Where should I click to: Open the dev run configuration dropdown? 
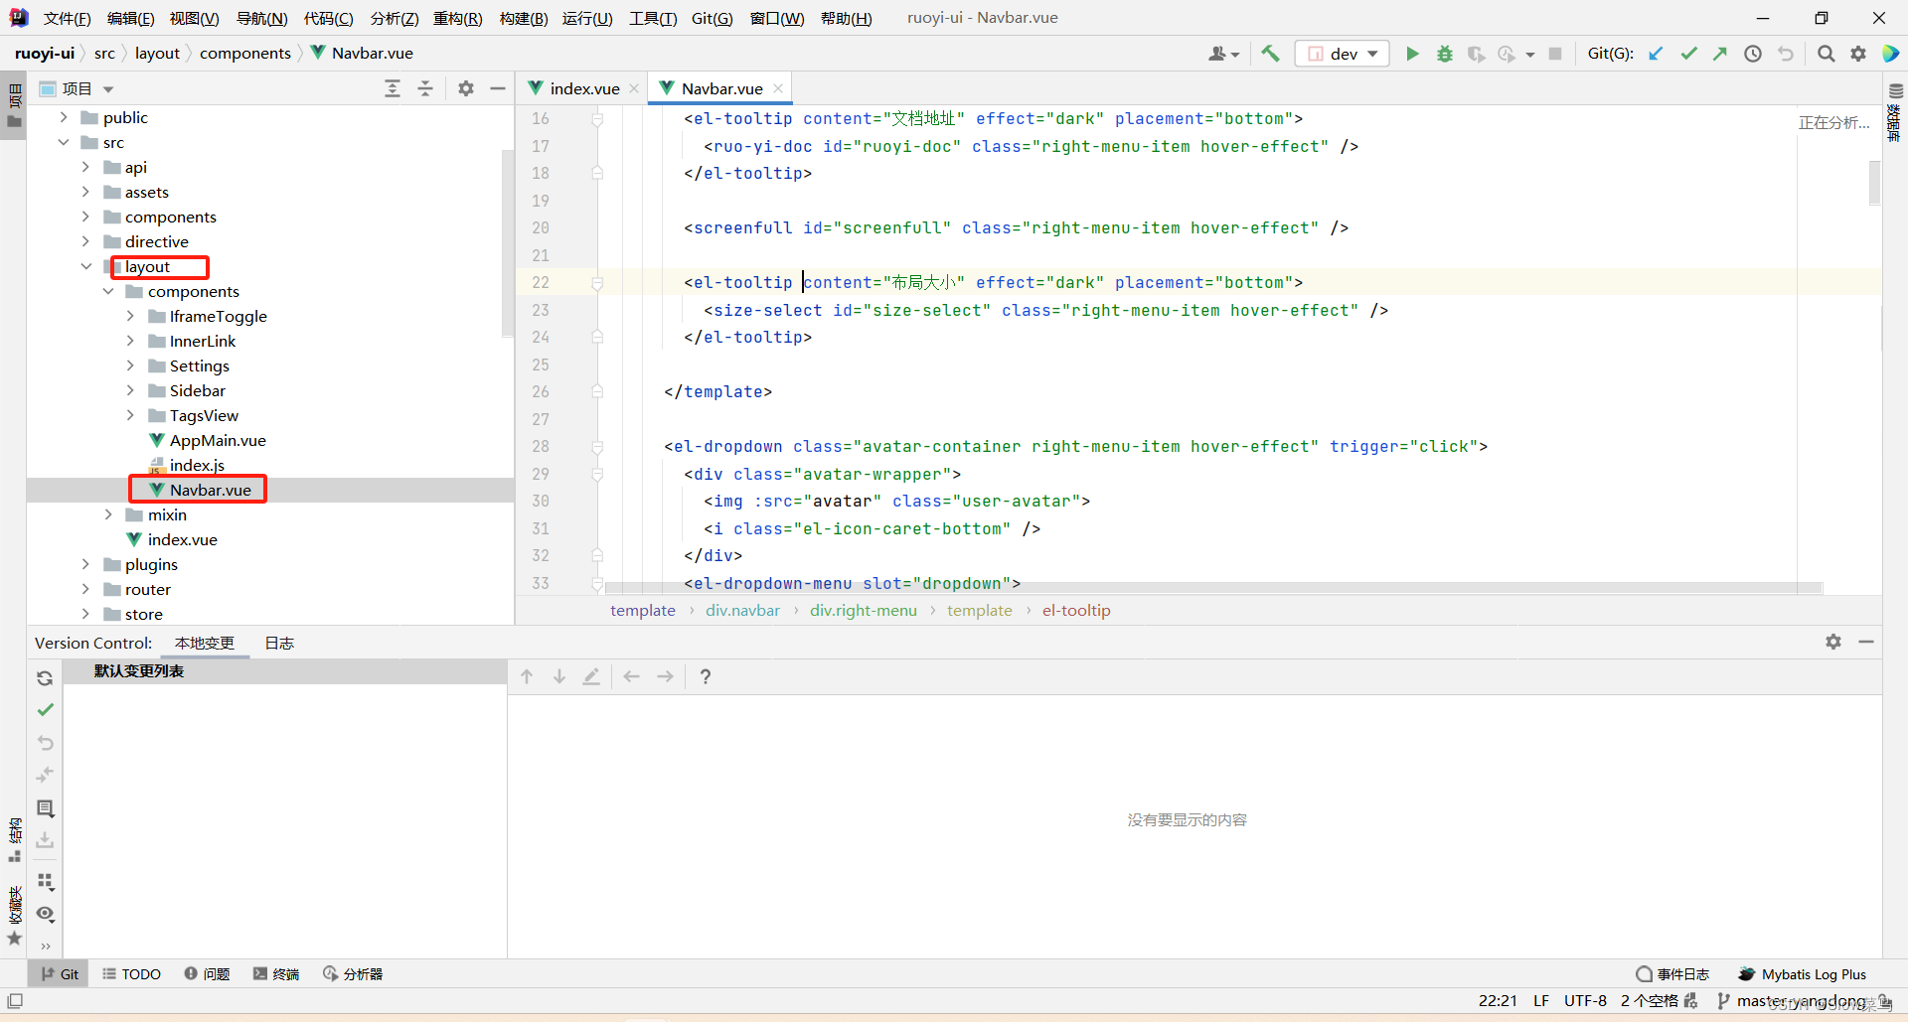pos(1372,53)
